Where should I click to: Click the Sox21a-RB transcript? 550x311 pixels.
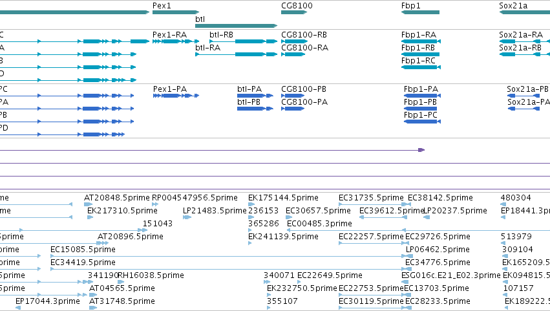(520, 48)
